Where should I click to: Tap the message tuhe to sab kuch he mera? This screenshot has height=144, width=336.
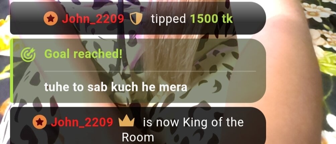click(116, 87)
